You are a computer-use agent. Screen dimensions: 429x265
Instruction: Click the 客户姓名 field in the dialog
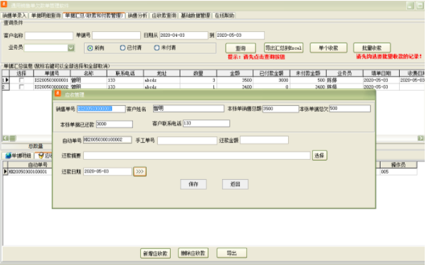189,109
